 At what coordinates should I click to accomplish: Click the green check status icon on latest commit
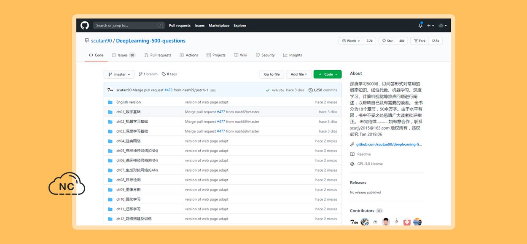(268, 90)
